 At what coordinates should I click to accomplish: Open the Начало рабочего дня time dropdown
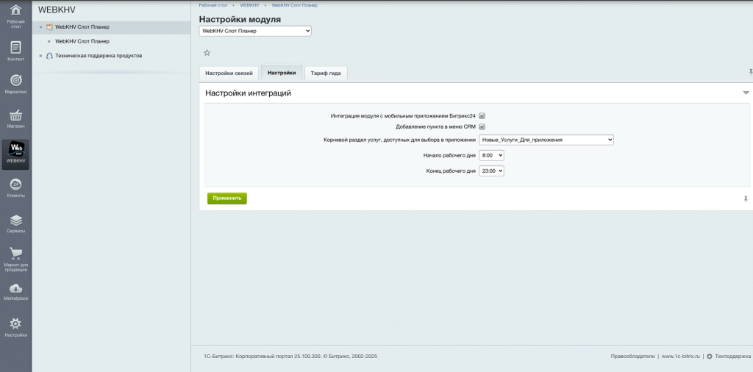click(x=491, y=156)
